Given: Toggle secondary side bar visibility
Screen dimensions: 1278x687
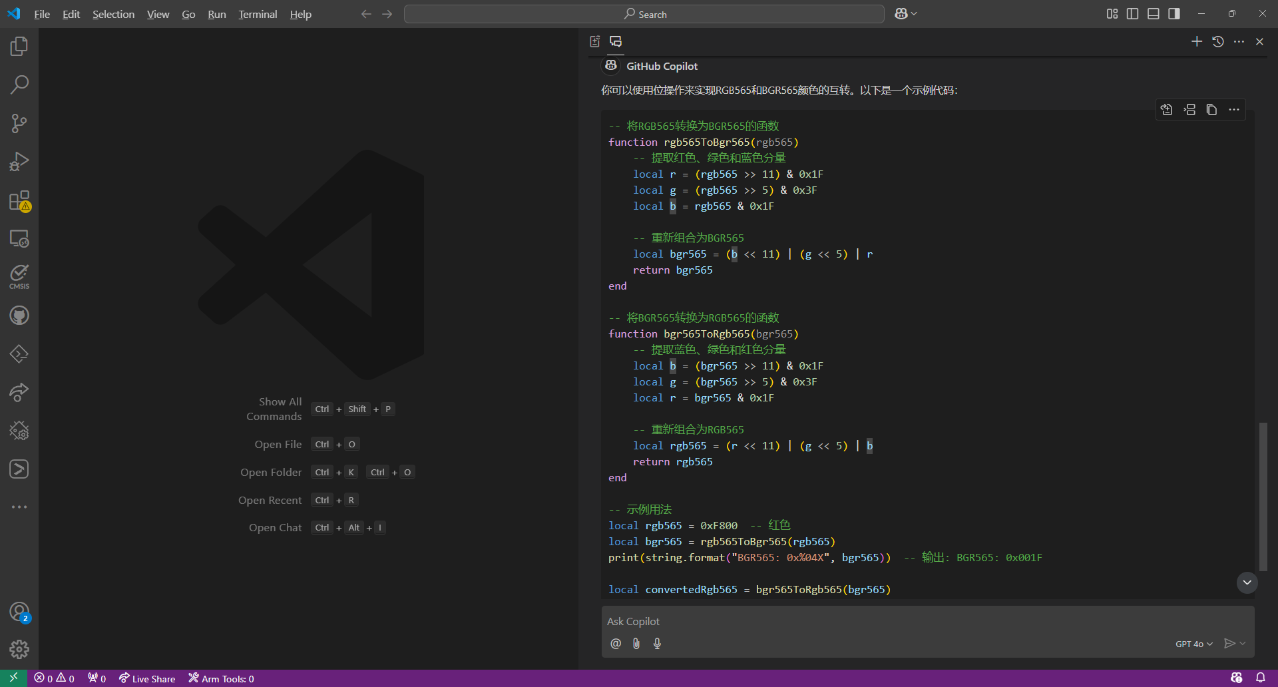Looking at the screenshot, I should coord(1174,14).
